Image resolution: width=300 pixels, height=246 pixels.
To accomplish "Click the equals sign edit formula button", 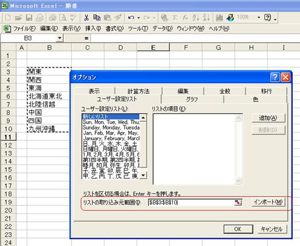I will [x=86, y=38].
